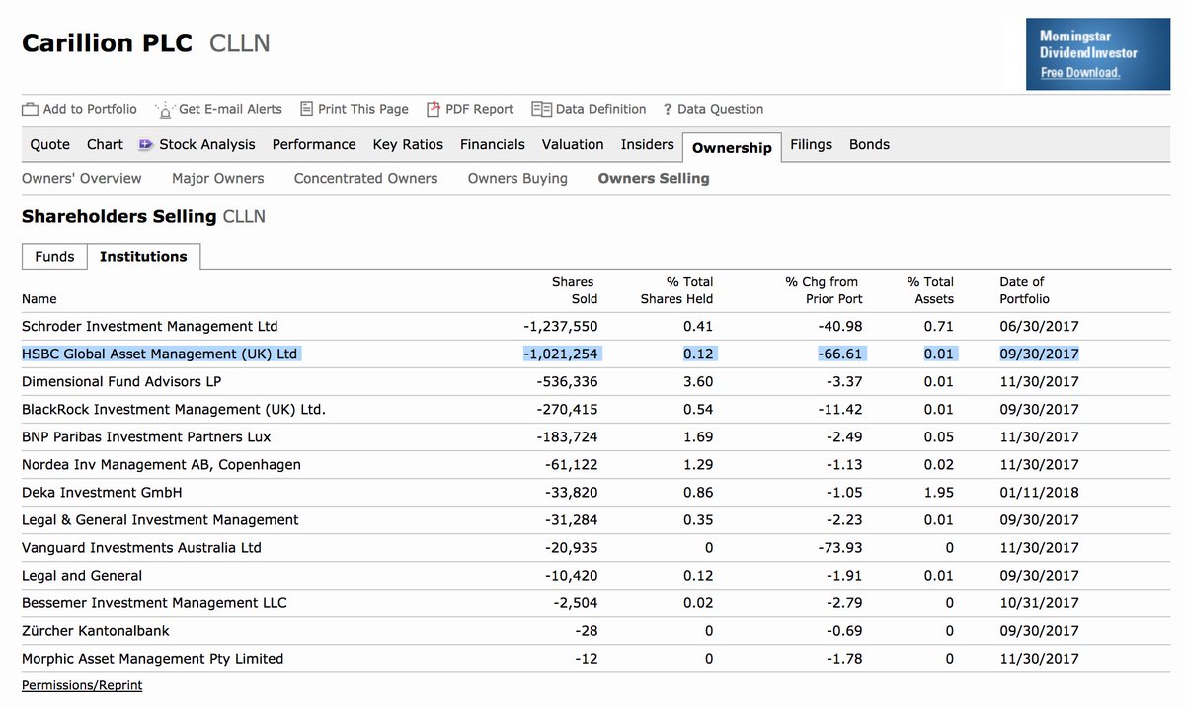Click HSBC shares sold value -1,021,254

click(560, 354)
